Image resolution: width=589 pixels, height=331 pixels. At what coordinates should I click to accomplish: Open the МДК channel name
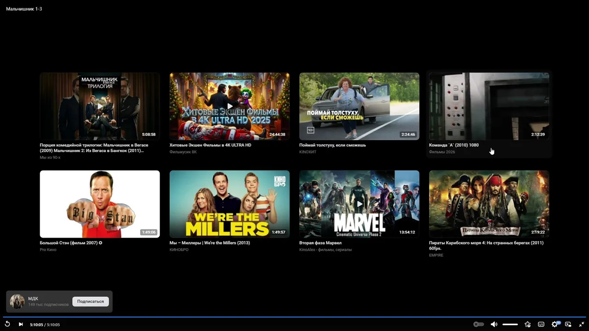point(33,299)
